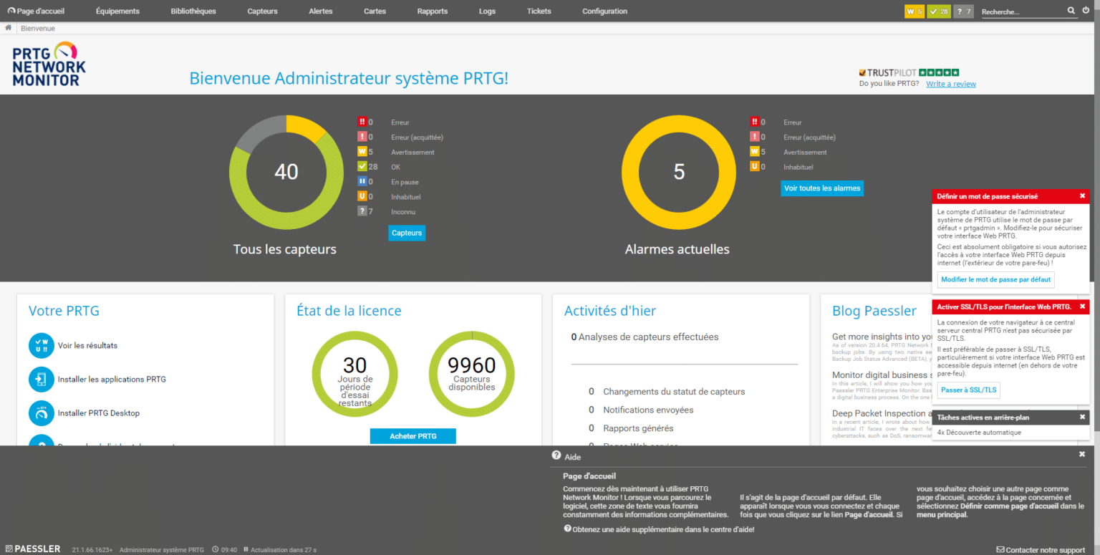Click 4x Découverte automatique entry

coord(979,433)
